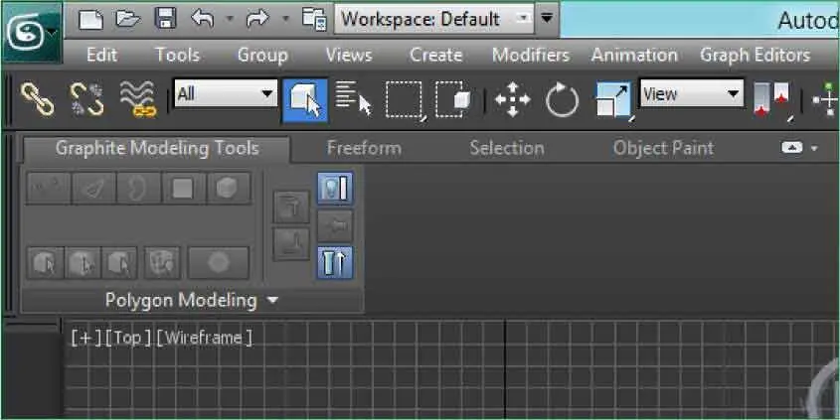Switch to the Graphite Modeling Tools tab
Image resolution: width=840 pixels, height=420 pixels.
tap(157, 148)
